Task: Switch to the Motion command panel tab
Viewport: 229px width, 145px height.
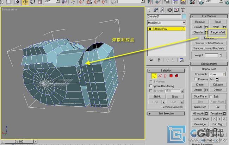Action: [169, 10]
